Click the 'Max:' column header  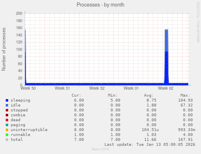point(185,95)
